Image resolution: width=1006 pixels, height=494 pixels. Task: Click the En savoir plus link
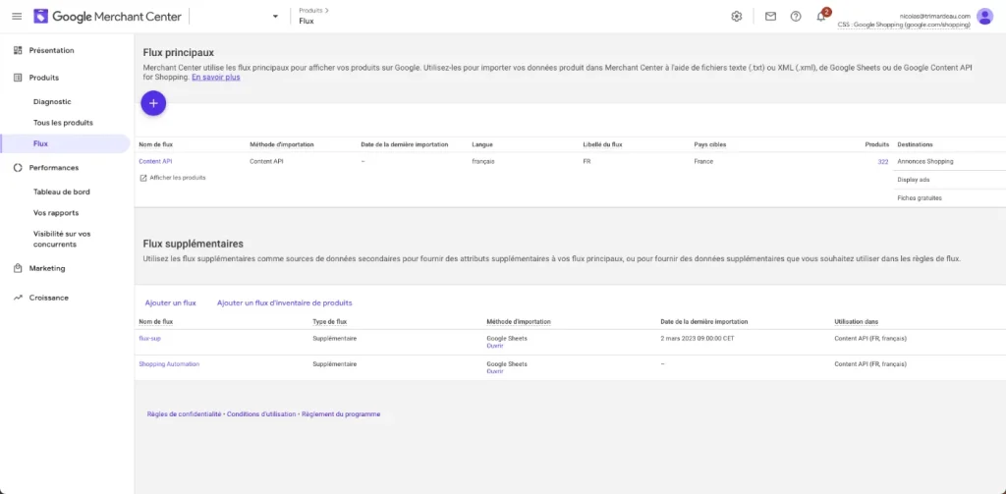coord(215,77)
